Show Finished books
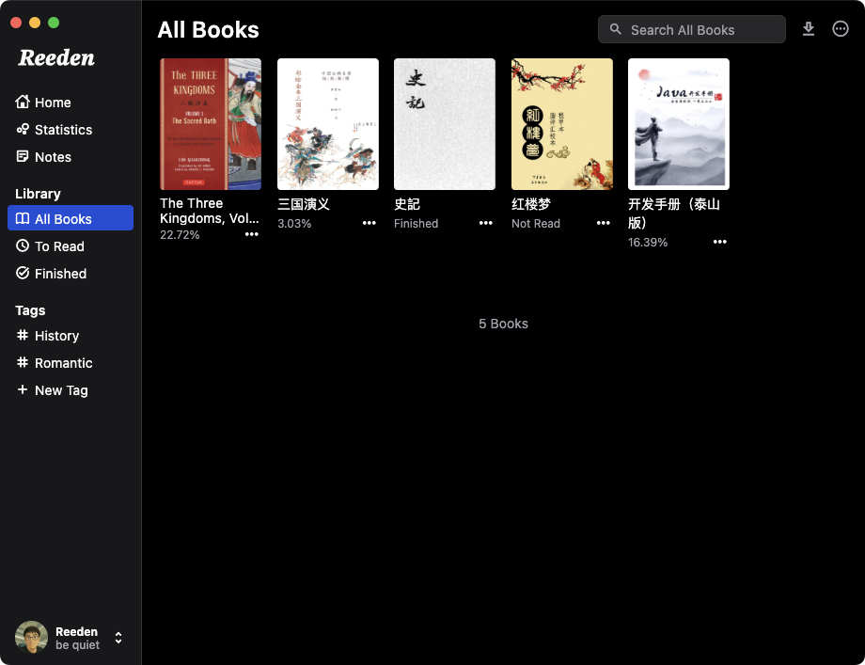 click(x=60, y=273)
